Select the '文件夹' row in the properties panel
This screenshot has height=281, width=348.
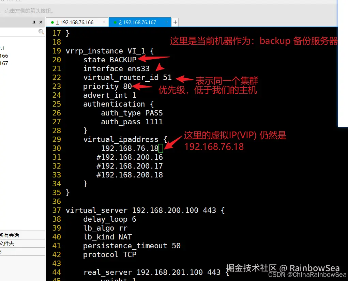(22, 243)
